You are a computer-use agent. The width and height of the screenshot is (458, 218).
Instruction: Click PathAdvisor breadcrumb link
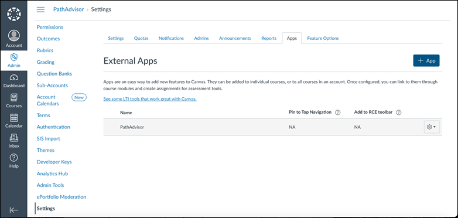coord(69,9)
